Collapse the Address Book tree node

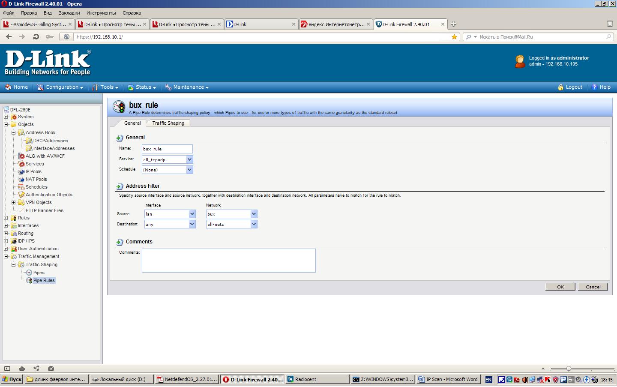14,132
